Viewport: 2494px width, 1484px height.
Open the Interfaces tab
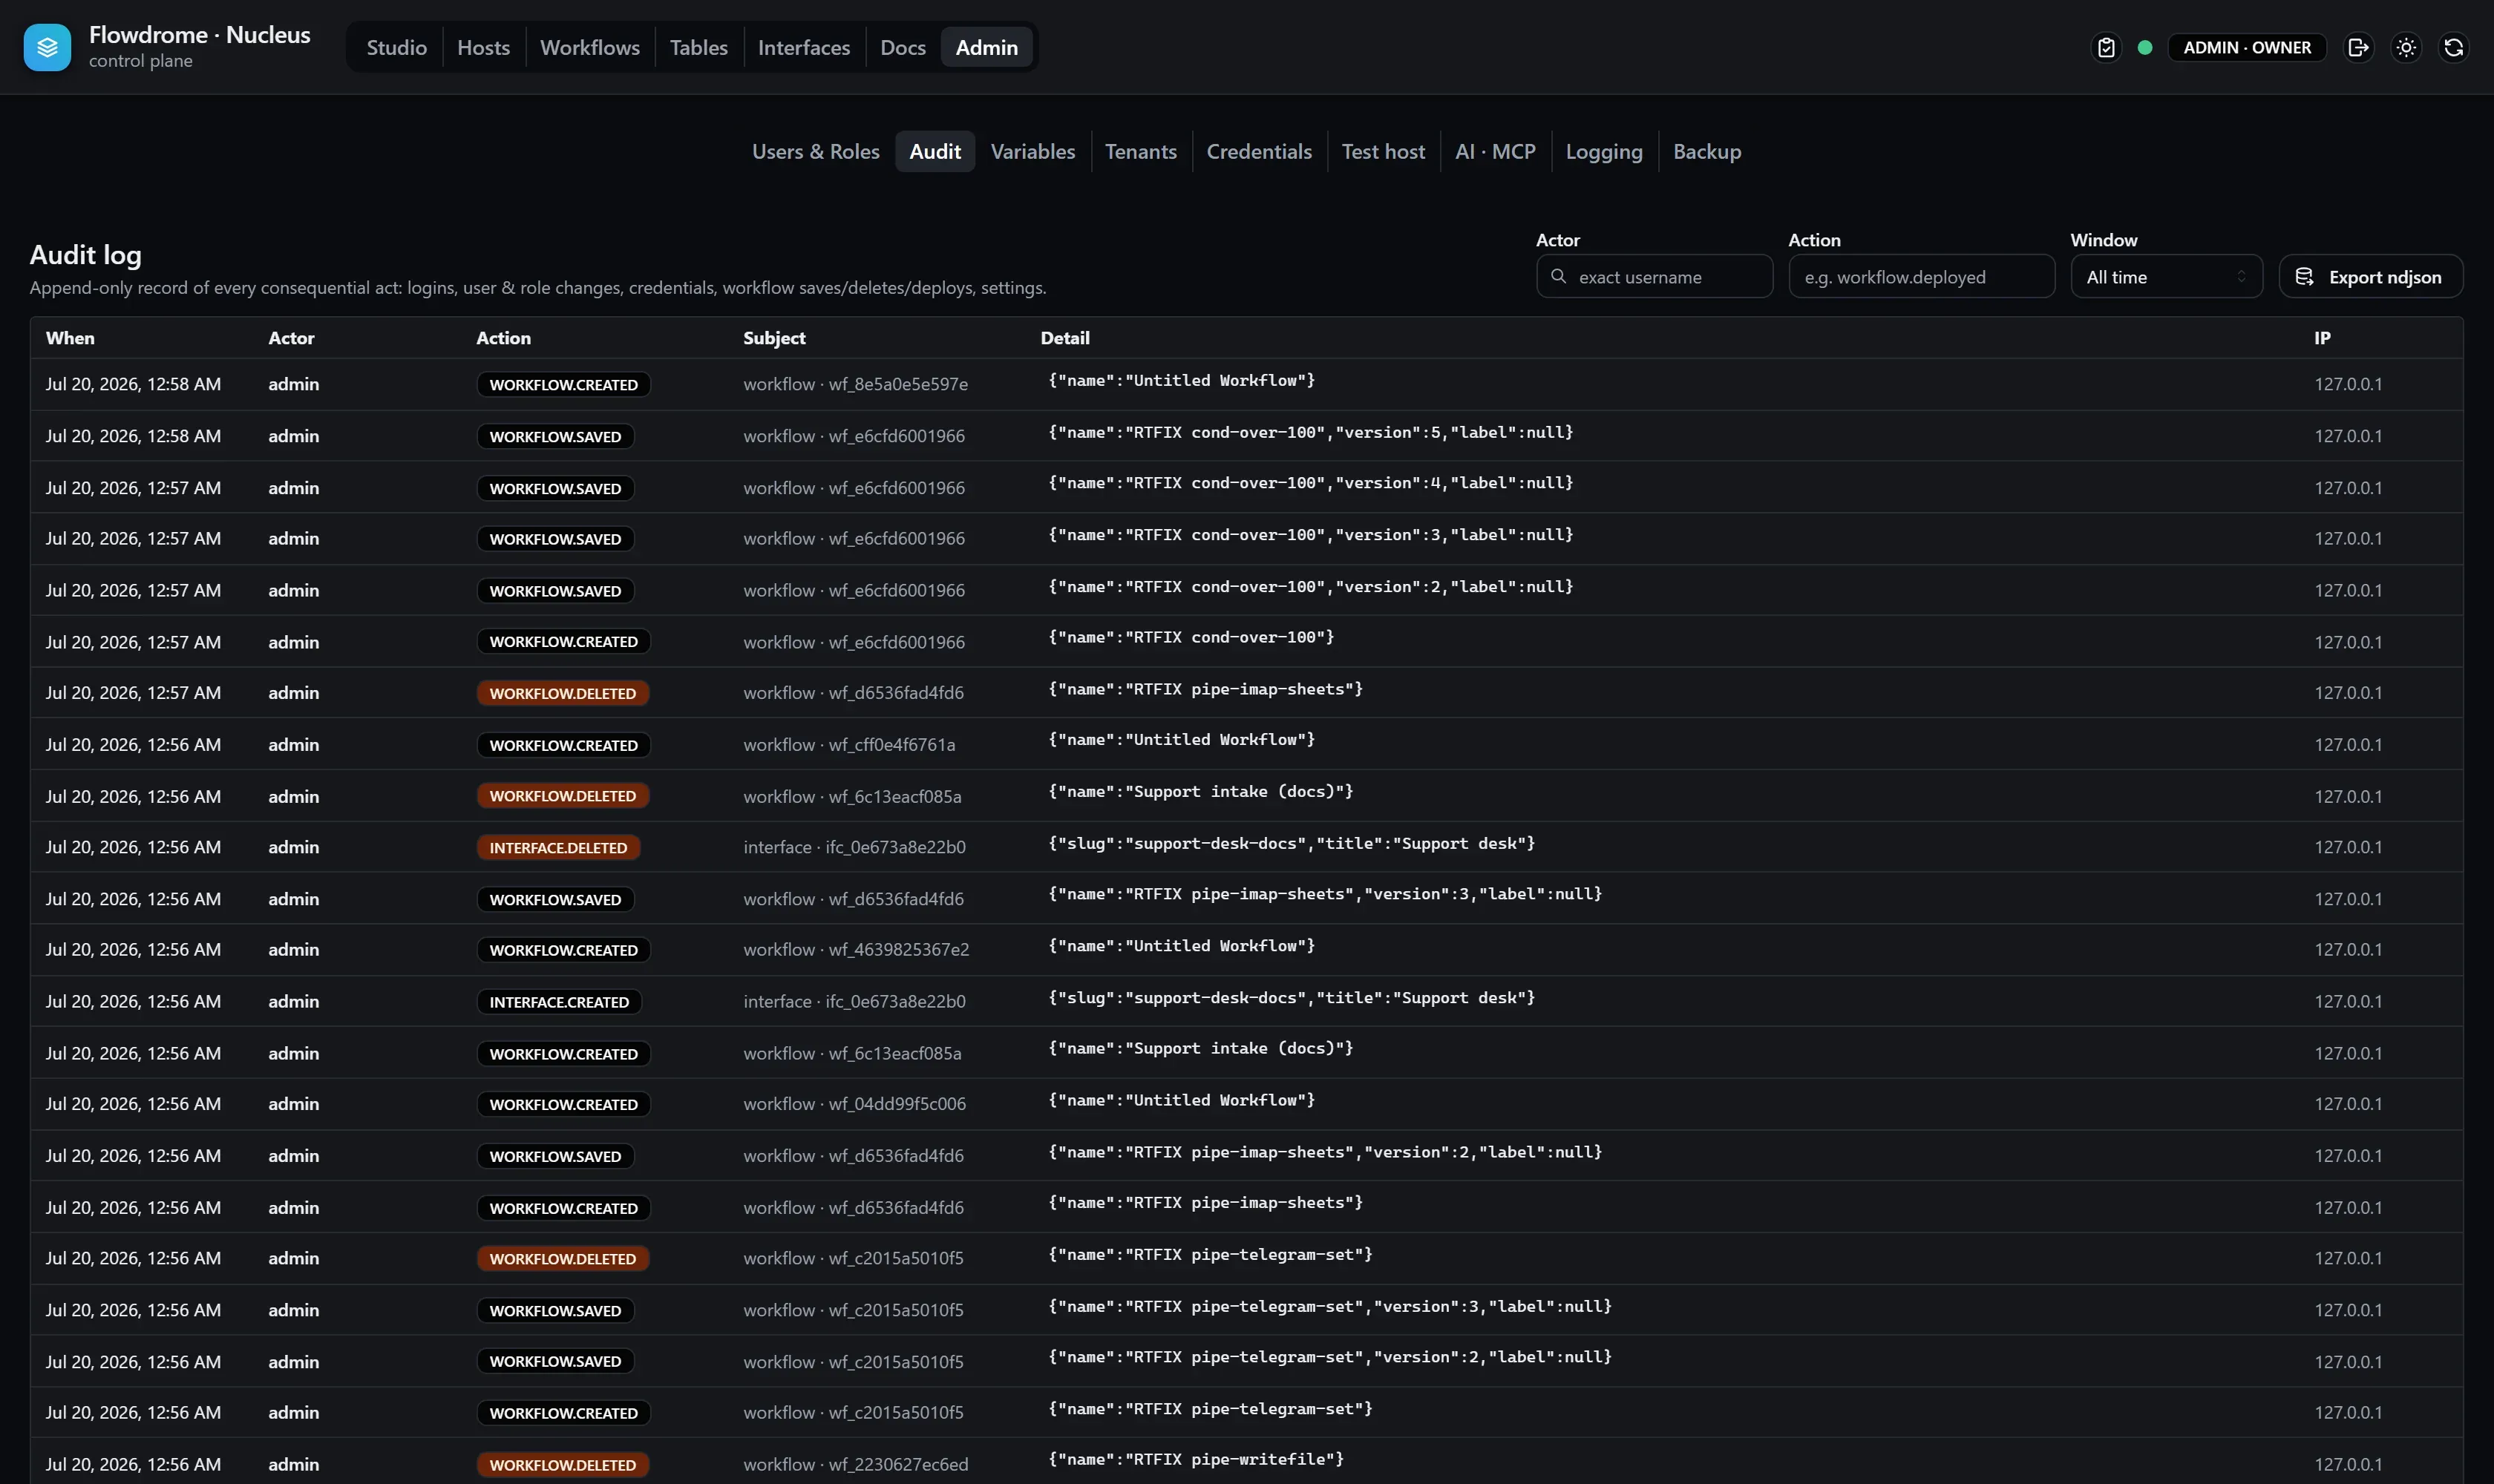tap(803, 47)
